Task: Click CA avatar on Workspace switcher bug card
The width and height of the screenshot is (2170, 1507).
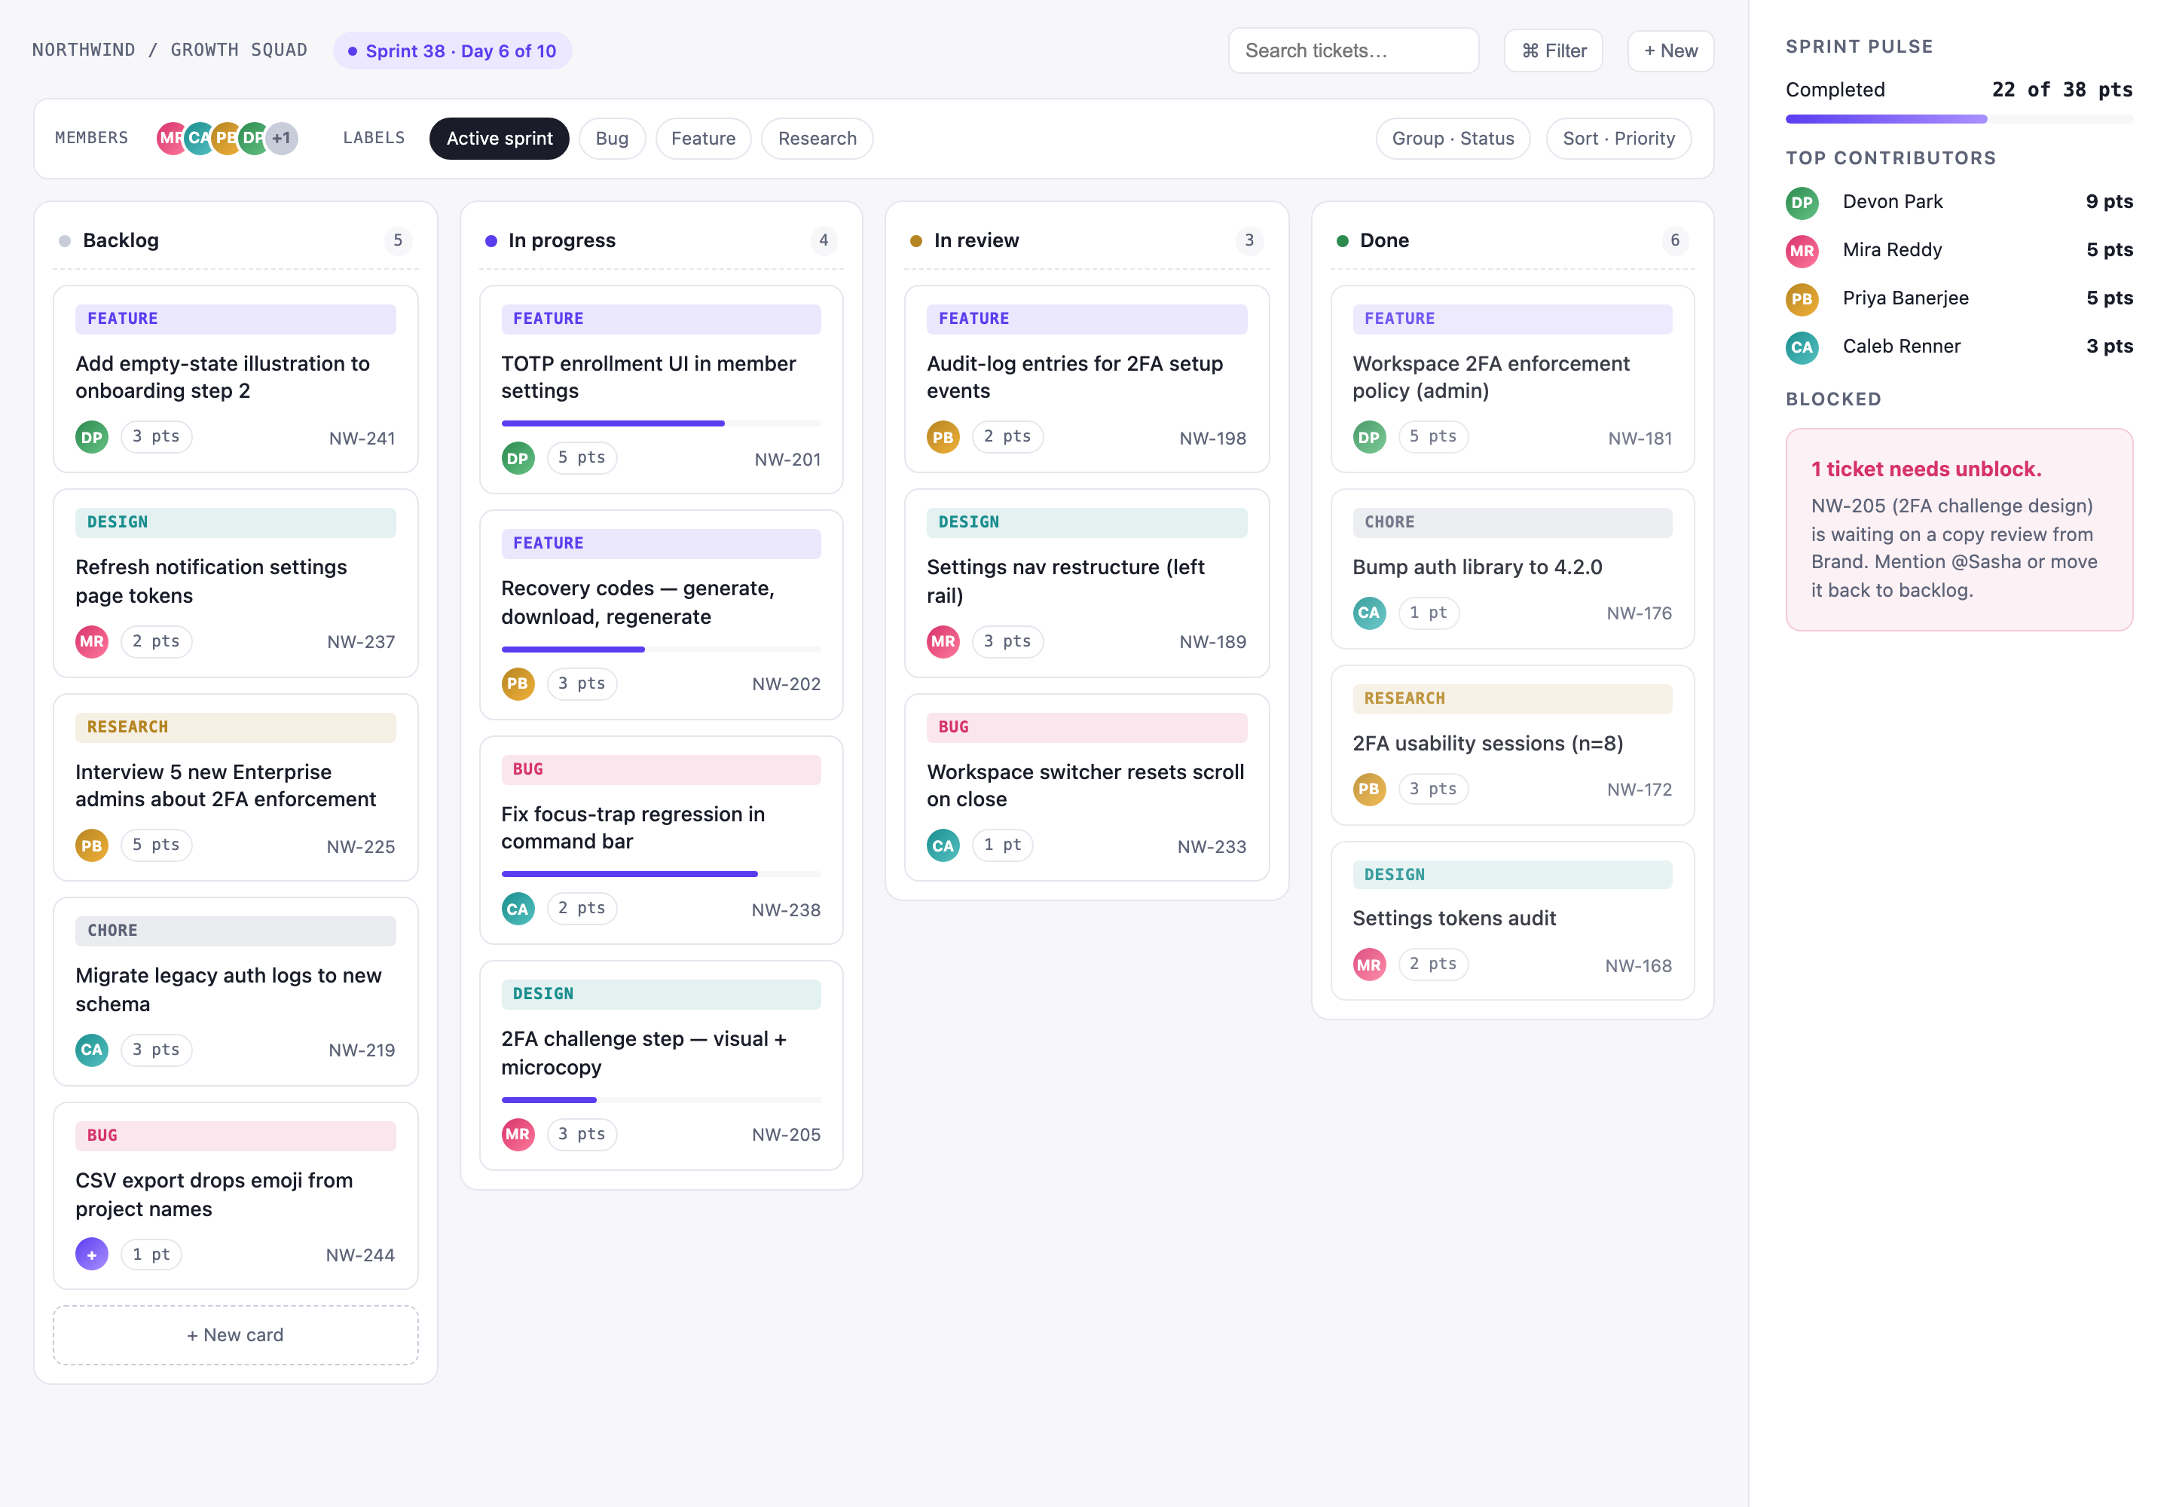Action: [x=943, y=846]
